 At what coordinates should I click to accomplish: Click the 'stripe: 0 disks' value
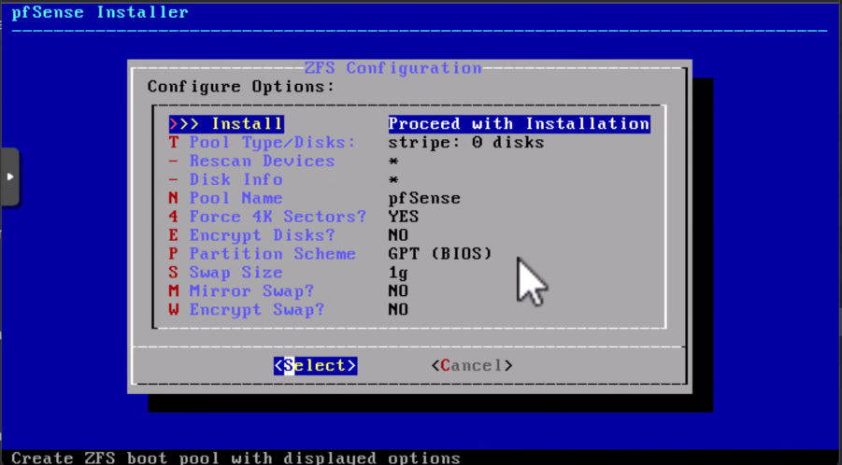point(465,143)
